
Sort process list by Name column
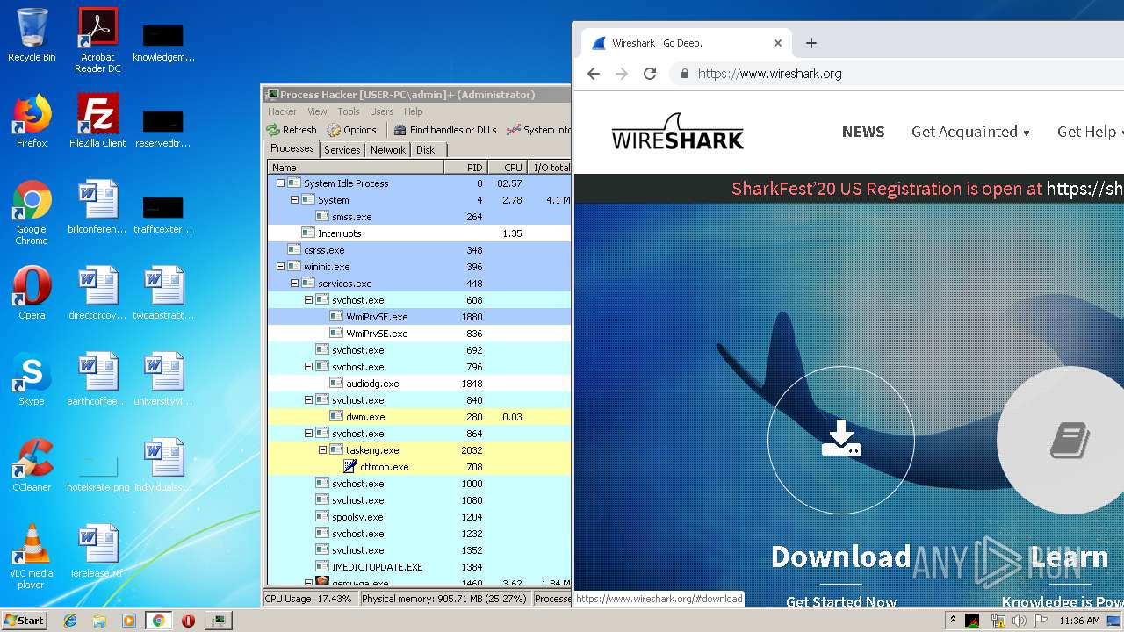(x=356, y=167)
